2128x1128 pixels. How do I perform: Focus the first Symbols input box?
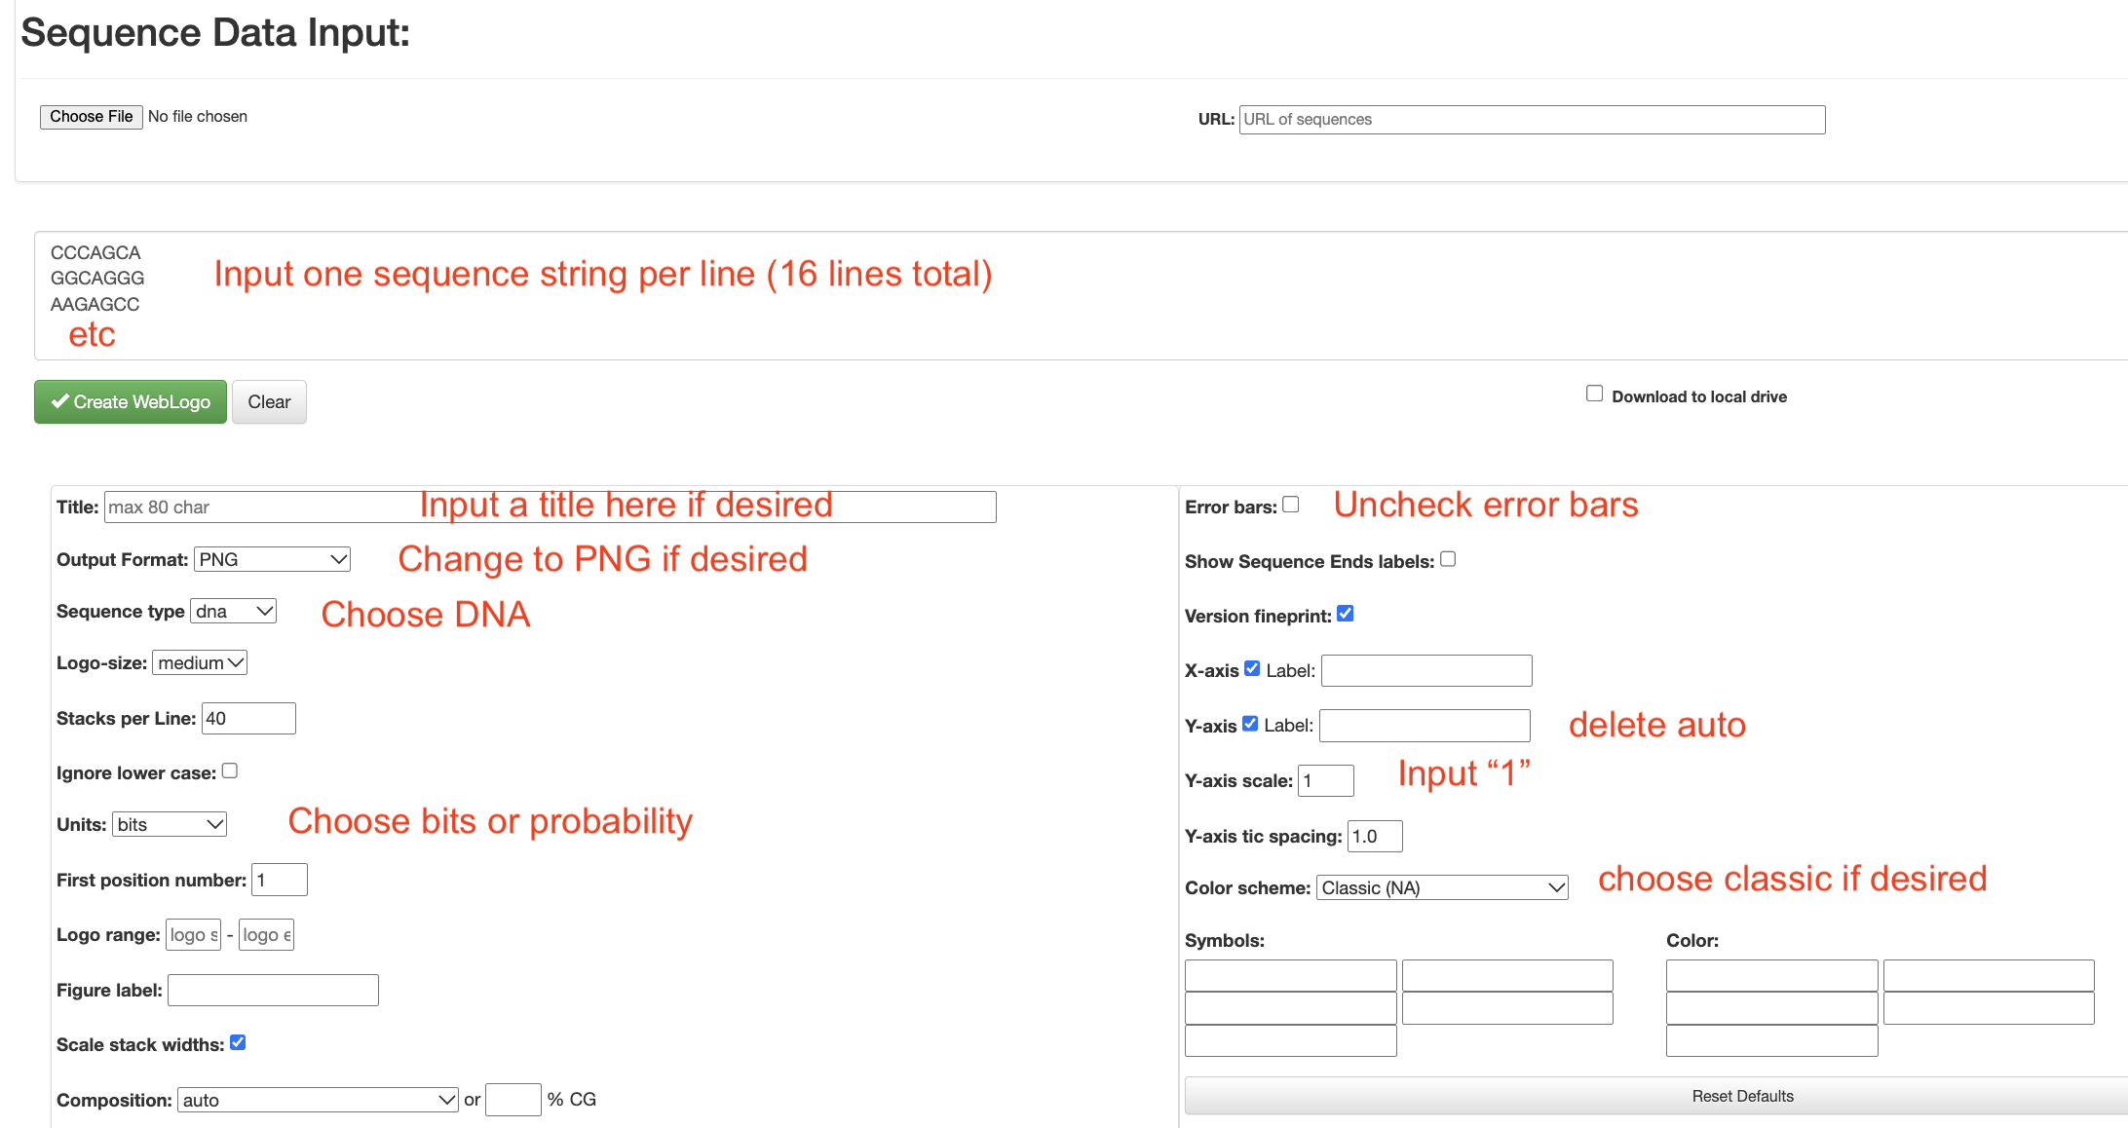pyautogui.click(x=1291, y=975)
